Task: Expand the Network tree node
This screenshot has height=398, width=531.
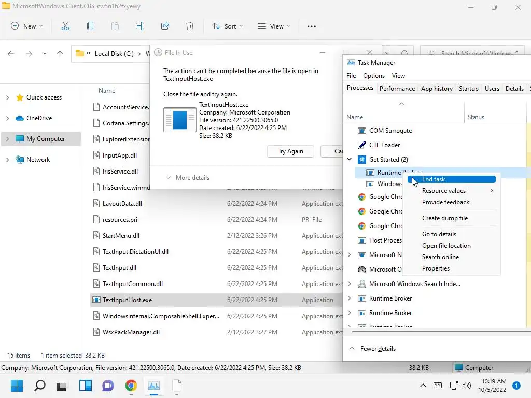Action: tap(7, 160)
